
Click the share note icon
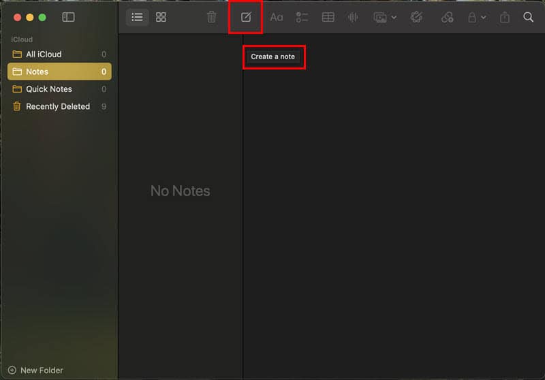pos(504,17)
